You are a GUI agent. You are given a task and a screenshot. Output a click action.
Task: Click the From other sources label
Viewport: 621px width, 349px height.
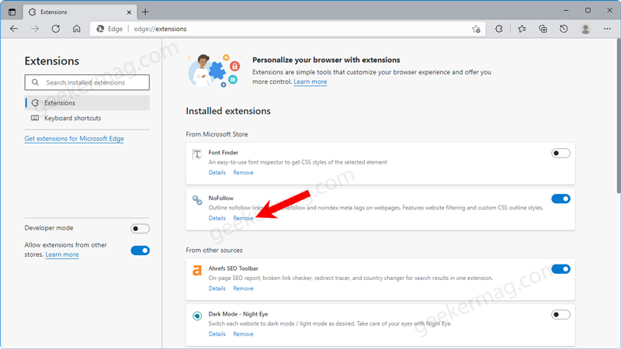click(214, 250)
